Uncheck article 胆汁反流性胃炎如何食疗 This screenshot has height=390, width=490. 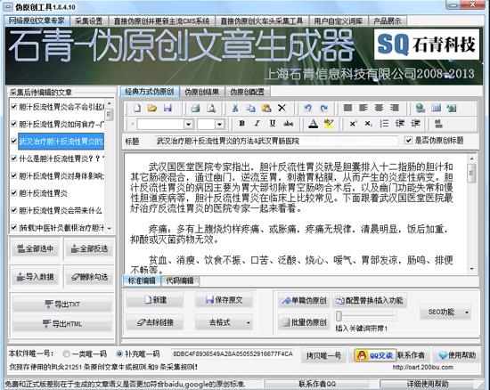(13, 124)
